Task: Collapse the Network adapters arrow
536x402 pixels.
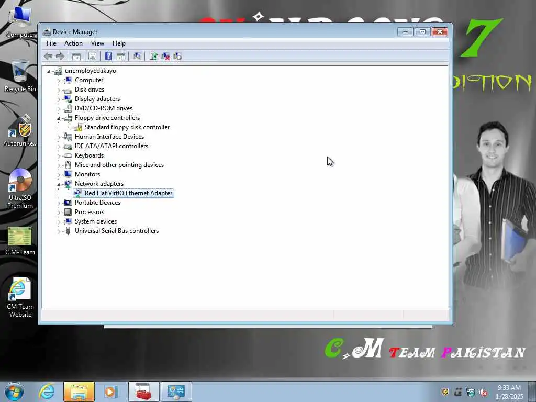Action: pos(59,184)
